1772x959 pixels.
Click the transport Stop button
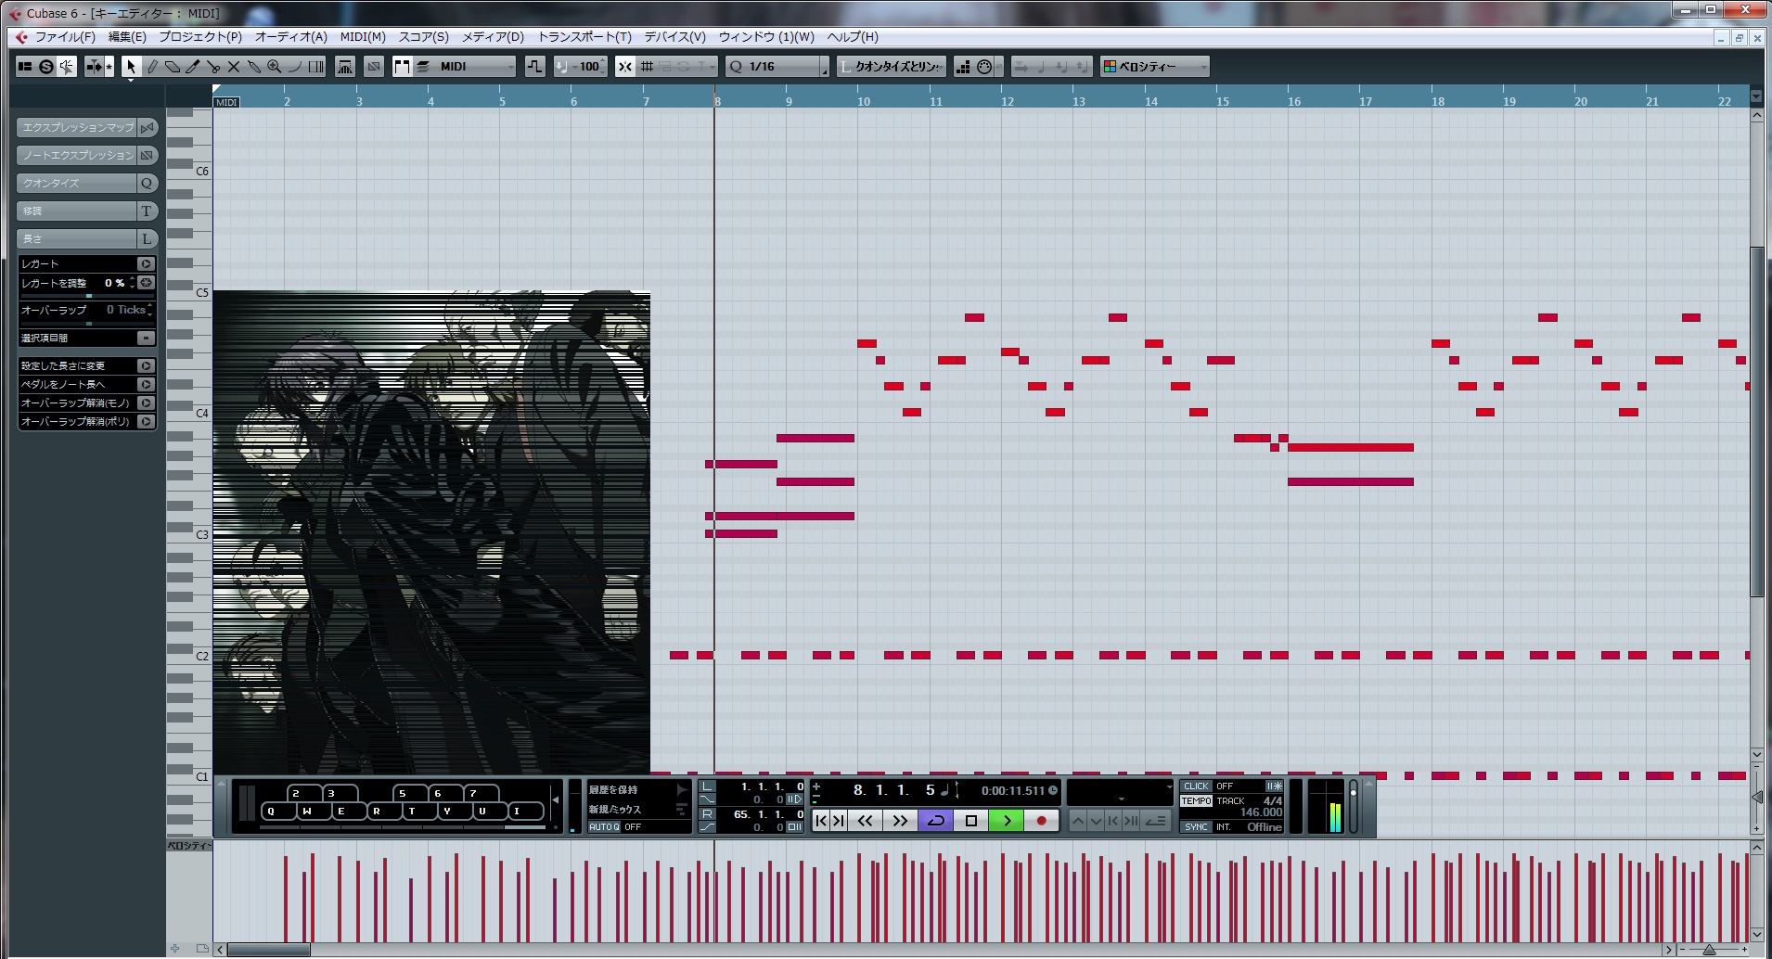click(x=971, y=821)
